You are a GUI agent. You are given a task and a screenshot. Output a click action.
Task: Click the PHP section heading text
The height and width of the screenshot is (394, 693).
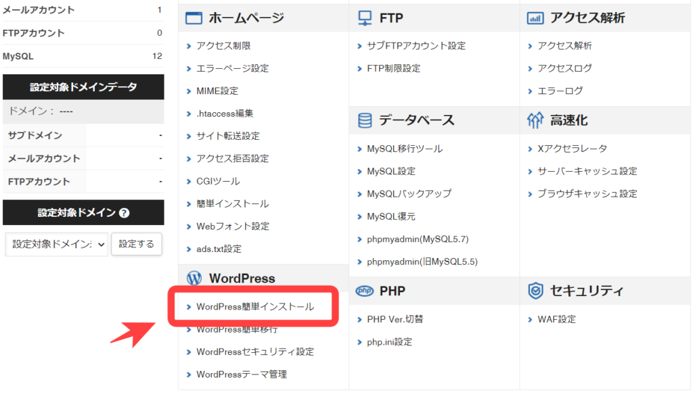393,291
